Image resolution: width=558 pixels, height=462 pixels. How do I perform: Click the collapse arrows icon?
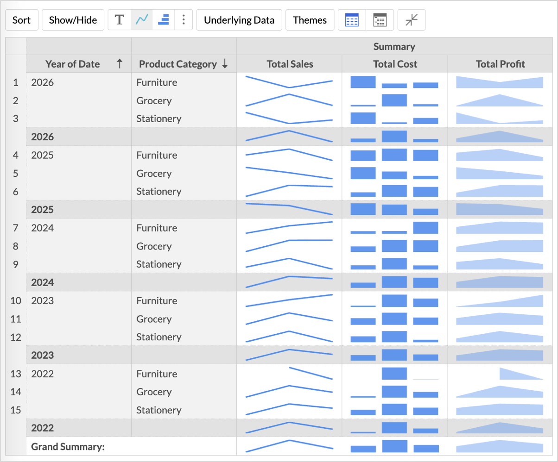tap(411, 20)
